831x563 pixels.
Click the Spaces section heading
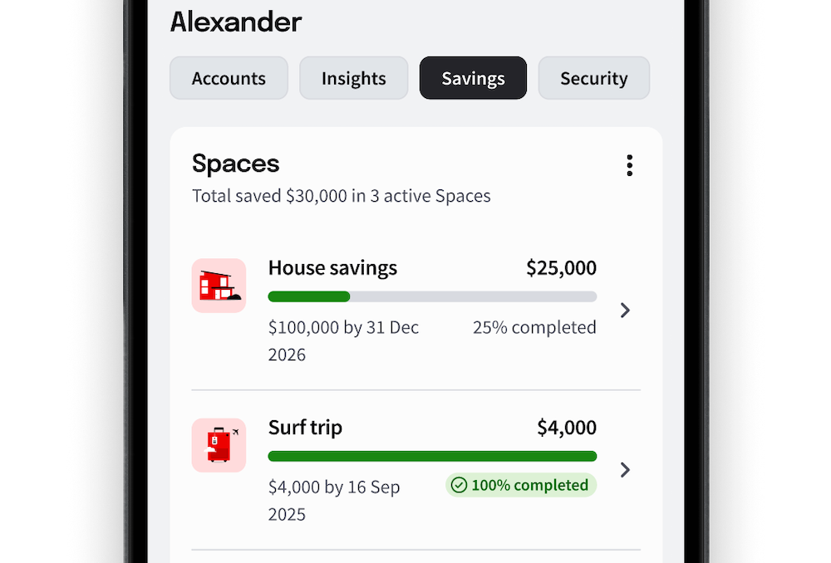235,163
